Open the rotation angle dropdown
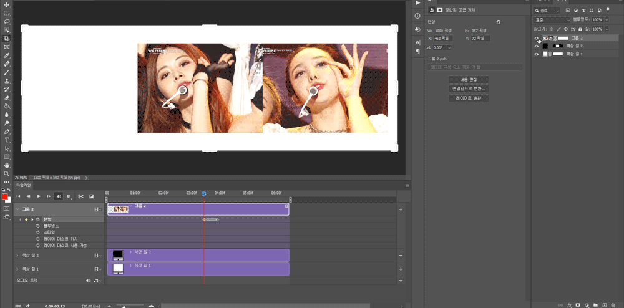 [449, 47]
